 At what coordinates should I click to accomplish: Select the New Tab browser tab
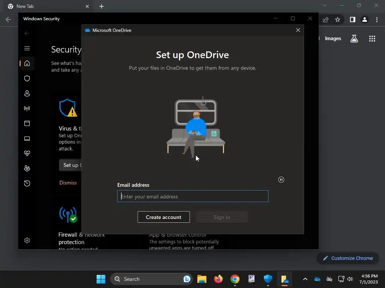(48, 6)
